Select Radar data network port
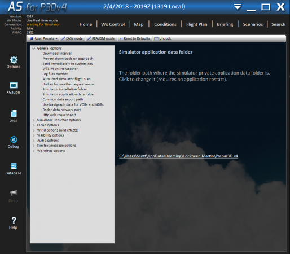Viewport: 290px width, 254px height. pyautogui.click(x=61, y=110)
